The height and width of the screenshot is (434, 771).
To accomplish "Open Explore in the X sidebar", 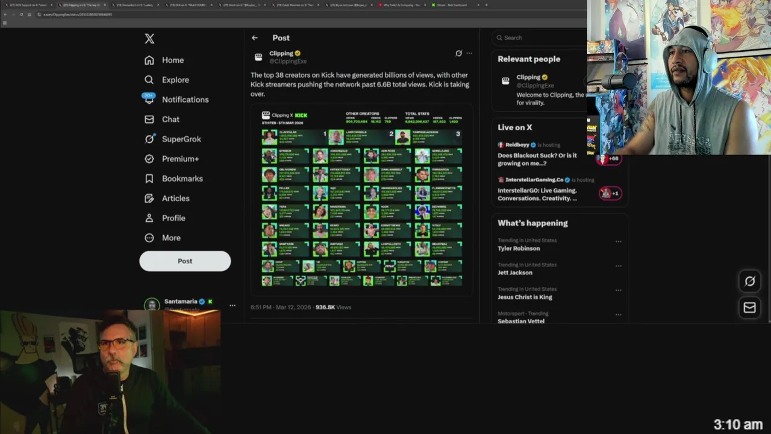I will (x=167, y=80).
